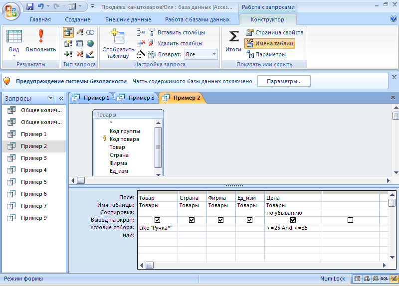Click Вставить столбцы
The image size is (399, 286).
(177, 32)
